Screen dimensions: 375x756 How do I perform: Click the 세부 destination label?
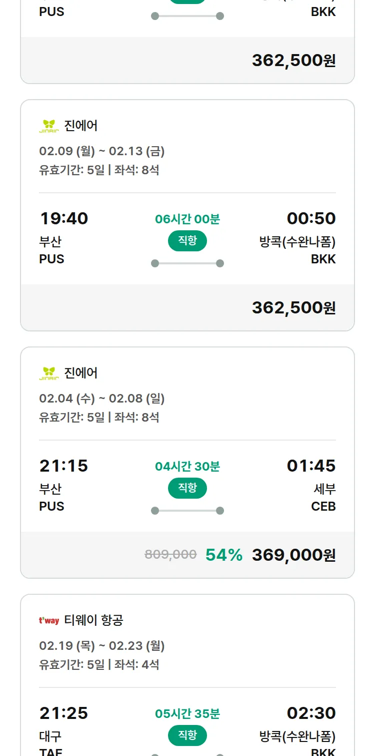(x=324, y=489)
